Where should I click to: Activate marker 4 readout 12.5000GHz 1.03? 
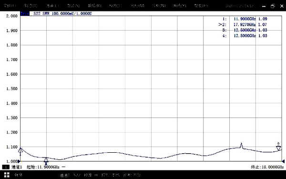(x=245, y=36)
